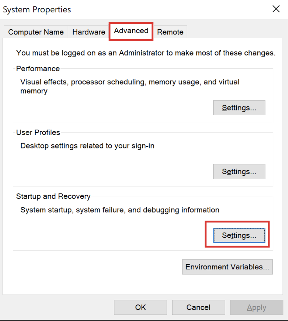Open the Hardware tab
The width and height of the screenshot is (288, 321).
[x=89, y=32]
